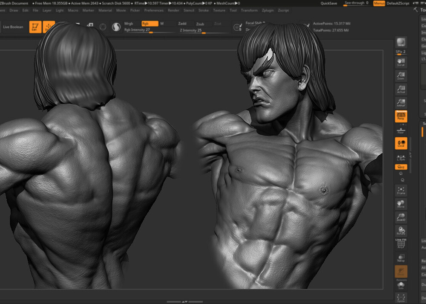Image resolution: width=426 pixels, height=304 pixels.
Task: Toggle XYZ rotation mode
Action: click(401, 167)
